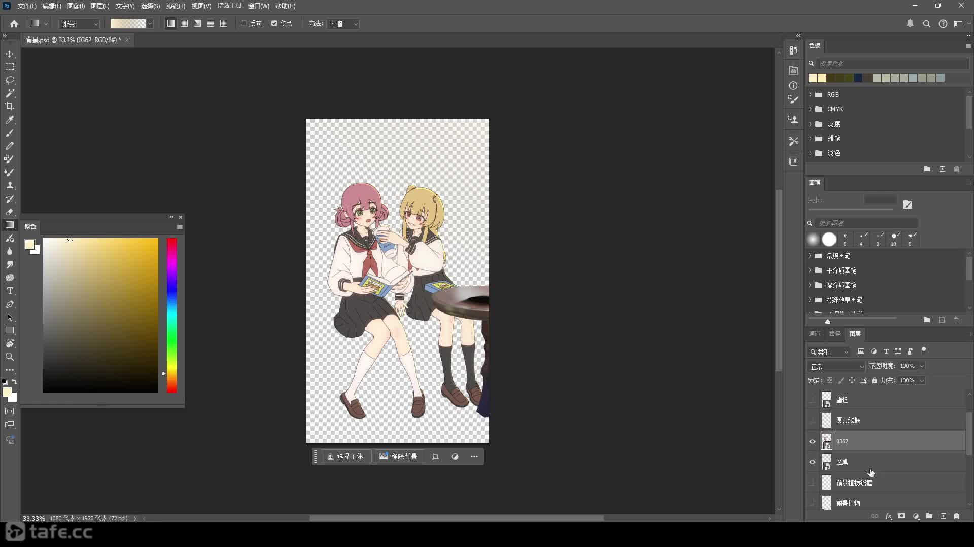Switch to the 通道 channels tab
This screenshot has height=547, width=974.
pos(814,334)
